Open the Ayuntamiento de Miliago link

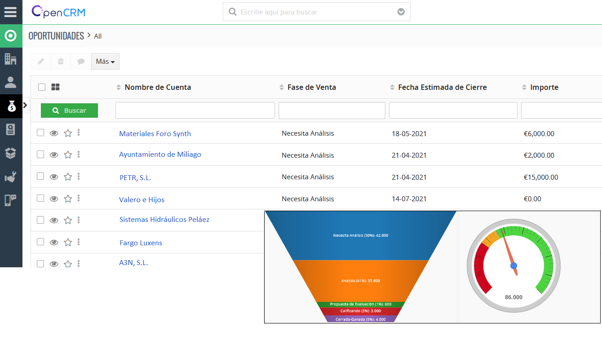click(160, 154)
